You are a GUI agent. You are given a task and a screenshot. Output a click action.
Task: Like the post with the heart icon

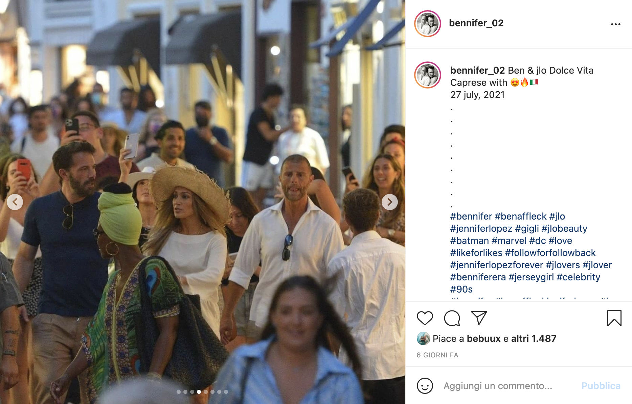[425, 318]
